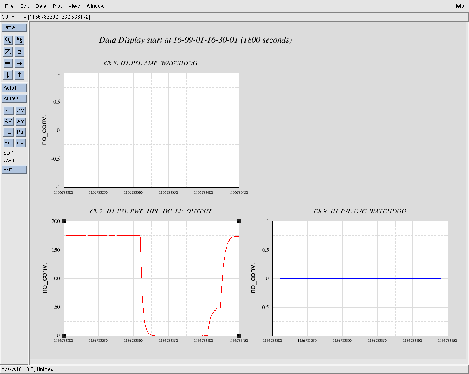This screenshot has height=374, width=469.
Task: Click the Po pop-stack button
Action: pos(8,143)
